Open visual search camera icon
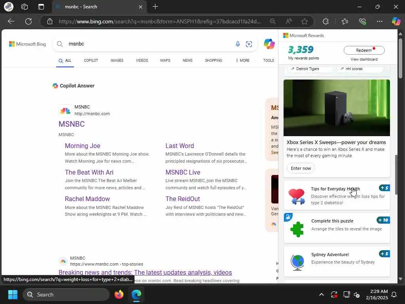This screenshot has height=304, width=405. pos(249,44)
